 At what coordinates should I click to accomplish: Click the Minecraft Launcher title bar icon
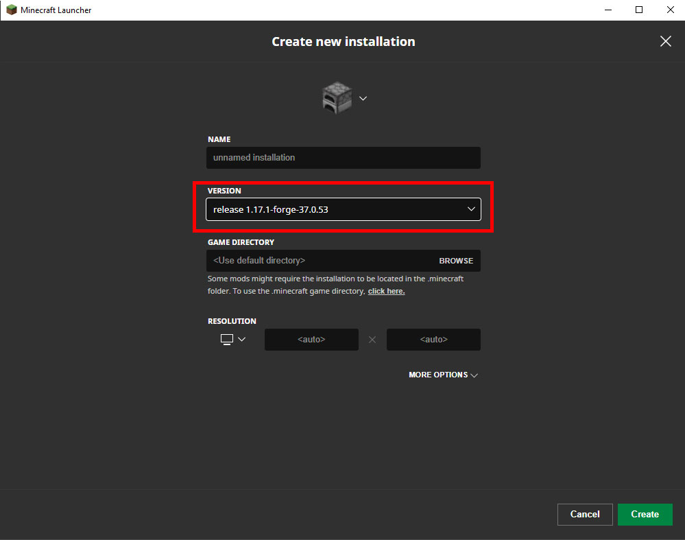(x=10, y=10)
